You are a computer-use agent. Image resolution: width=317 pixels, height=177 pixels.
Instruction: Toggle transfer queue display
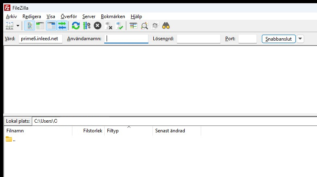(x=62, y=26)
